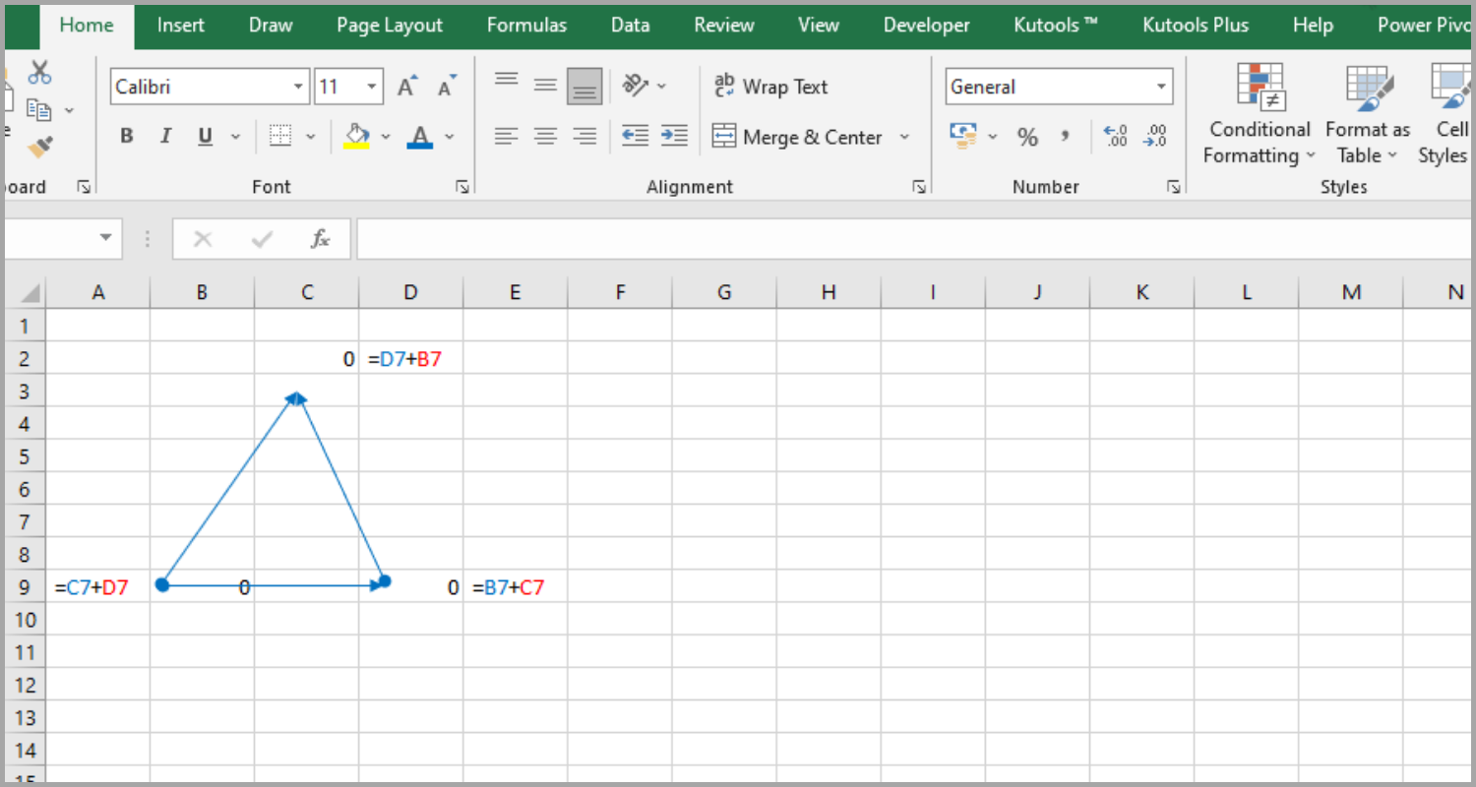Toggle middle vertical alignment
This screenshot has width=1476, height=787.
(x=545, y=86)
